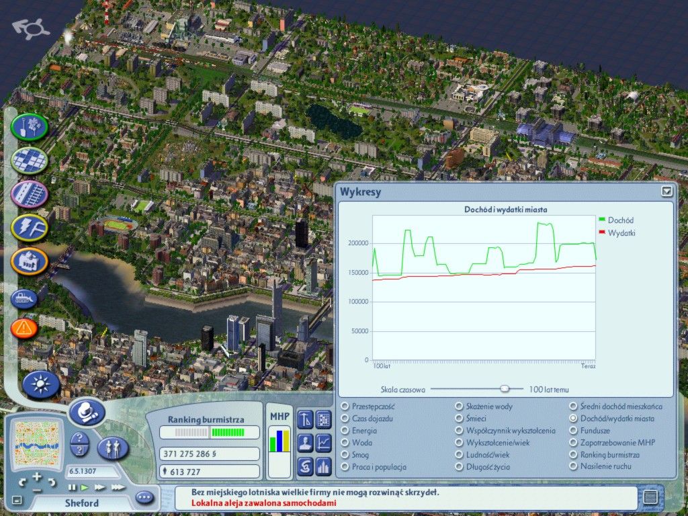Open the budget simoleon icon panel

tap(306, 466)
